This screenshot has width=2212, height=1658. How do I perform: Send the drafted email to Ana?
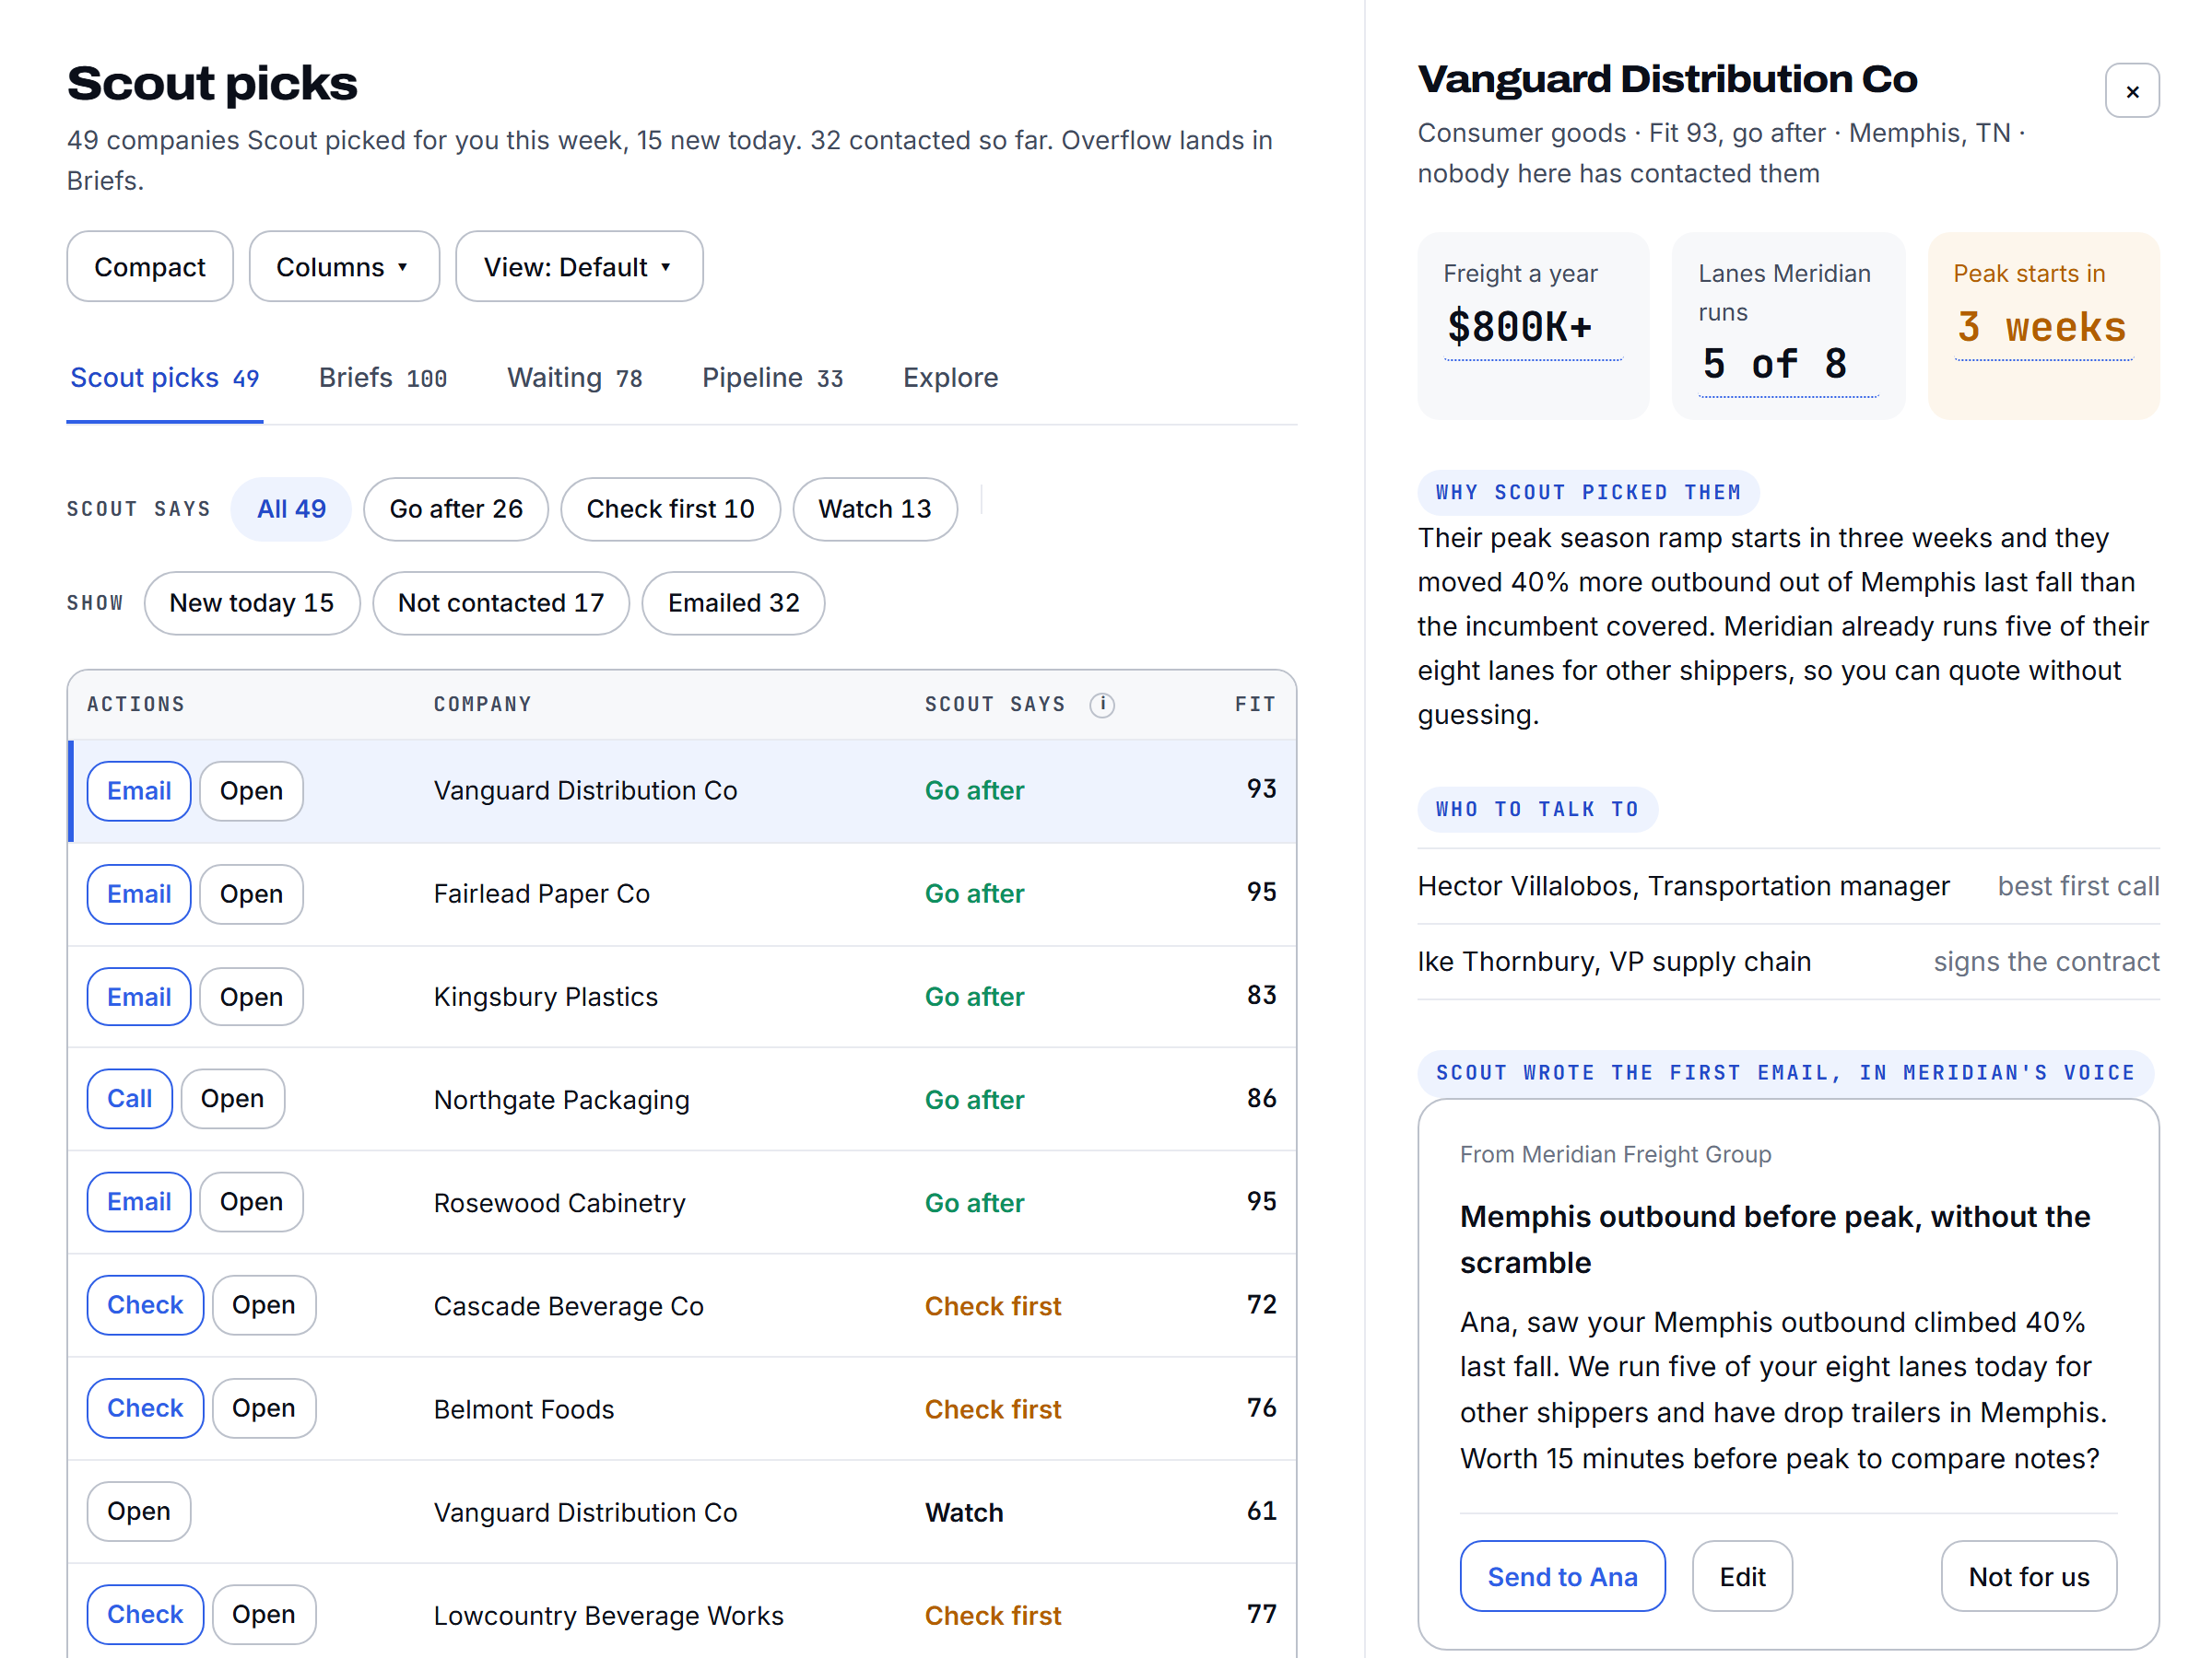(x=1562, y=1576)
